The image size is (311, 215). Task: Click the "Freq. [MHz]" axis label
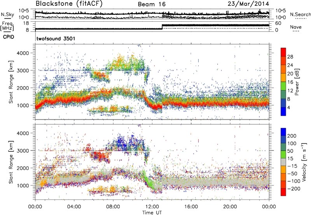click(x=7, y=26)
